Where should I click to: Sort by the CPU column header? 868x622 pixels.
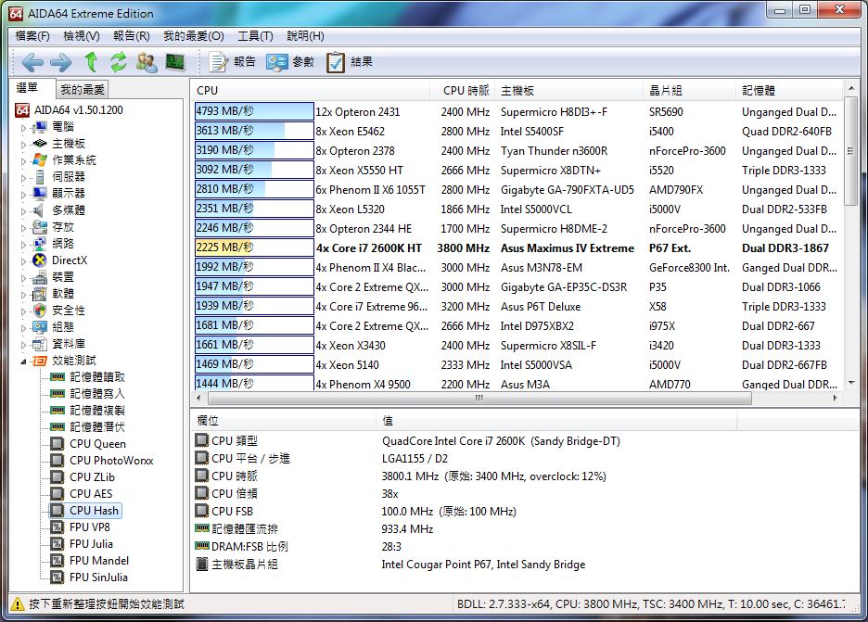(x=311, y=90)
